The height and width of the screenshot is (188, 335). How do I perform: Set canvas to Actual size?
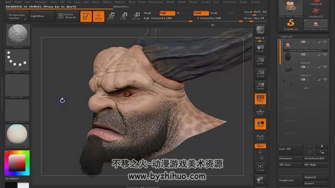pos(260,74)
